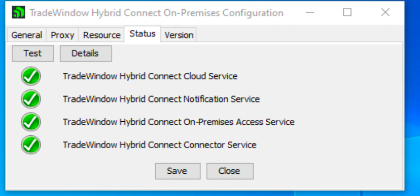
Task: Switch to the Version tab
Action: coord(179,35)
